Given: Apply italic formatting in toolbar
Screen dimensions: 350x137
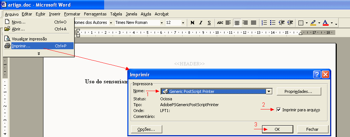Looking at the screenshot, I should [201, 22].
